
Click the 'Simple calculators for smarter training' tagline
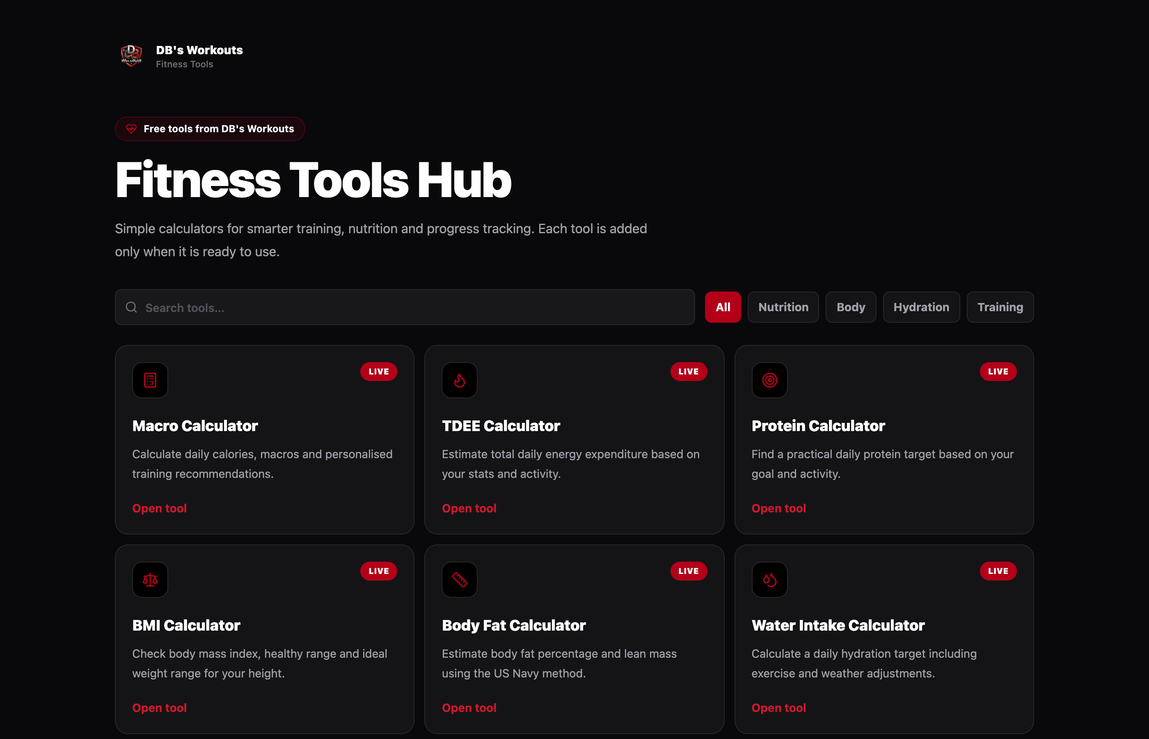(381, 240)
